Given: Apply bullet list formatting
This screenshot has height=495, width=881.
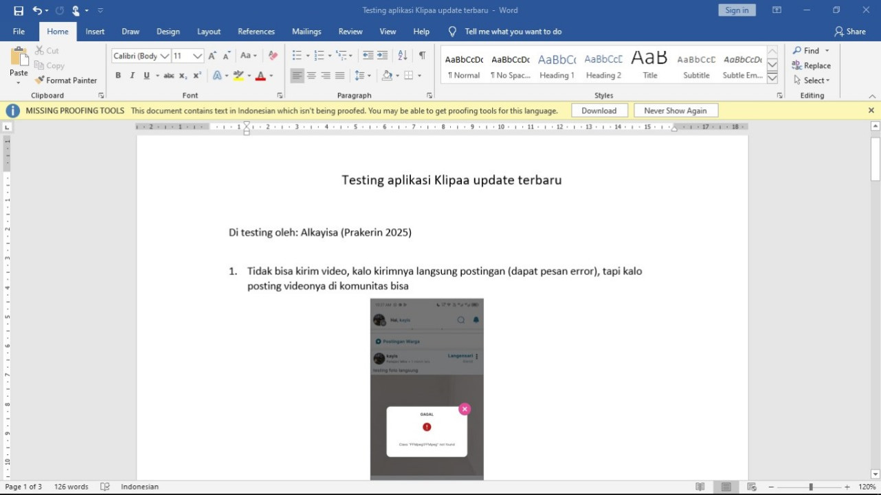Looking at the screenshot, I should (296, 56).
